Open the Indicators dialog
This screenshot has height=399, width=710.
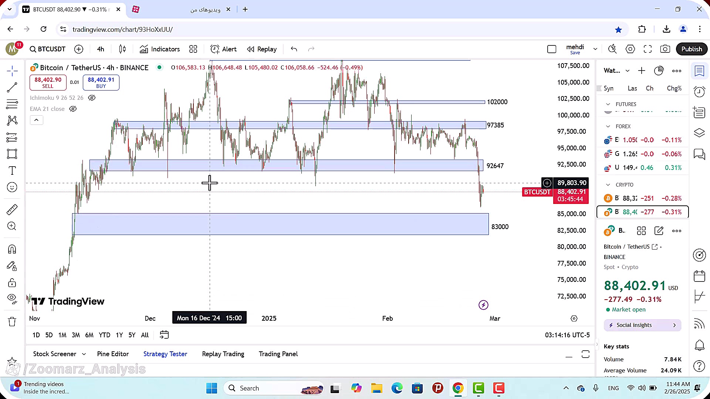(160, 49)
